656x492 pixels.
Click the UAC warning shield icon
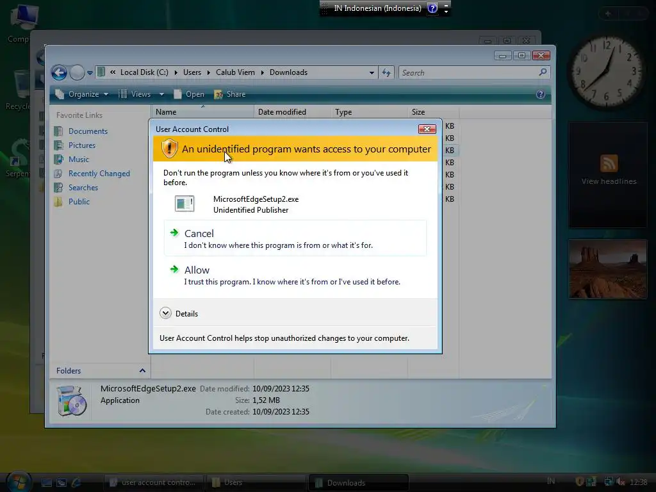point(169,149)
